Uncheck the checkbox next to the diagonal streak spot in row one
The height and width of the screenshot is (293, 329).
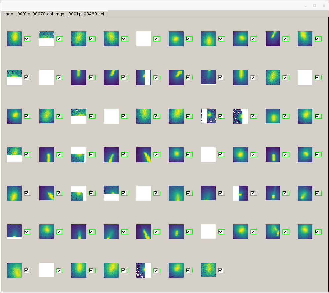pos(285,39)
